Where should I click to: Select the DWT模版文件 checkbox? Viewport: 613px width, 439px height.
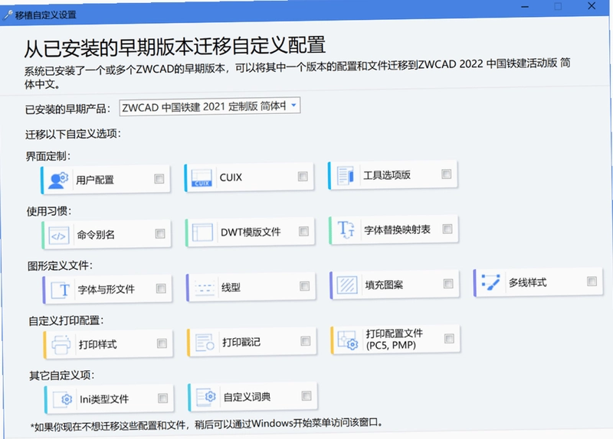(x=303, y=232)
